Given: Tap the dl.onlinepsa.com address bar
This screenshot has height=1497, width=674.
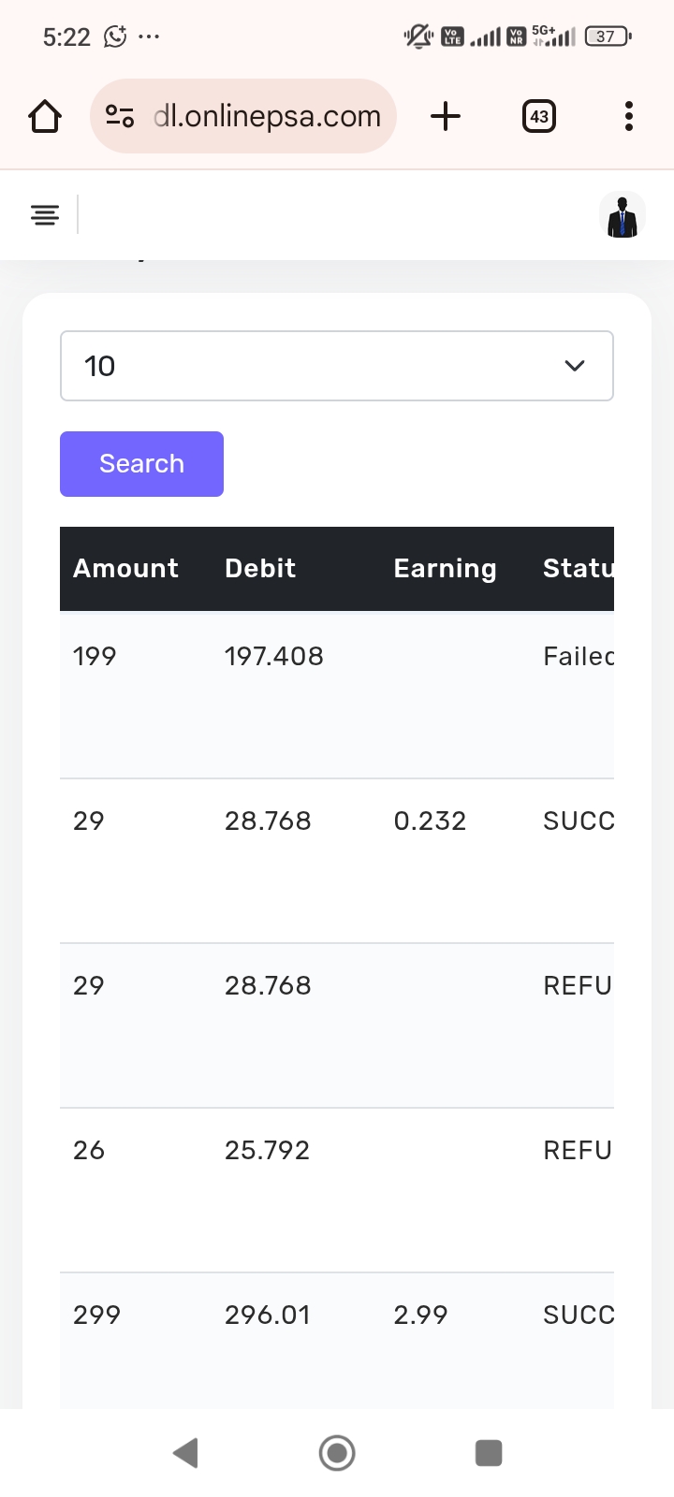Looking at the screenshot, I should [267, 116].
